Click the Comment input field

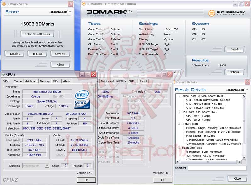[217, 168]
